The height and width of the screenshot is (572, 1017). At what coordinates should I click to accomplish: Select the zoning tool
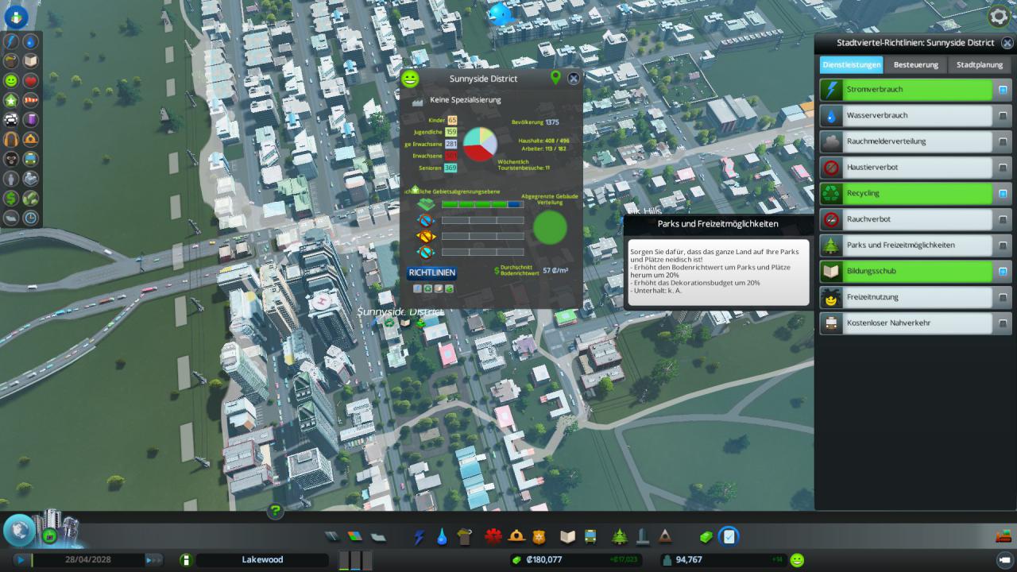(355, 537)
